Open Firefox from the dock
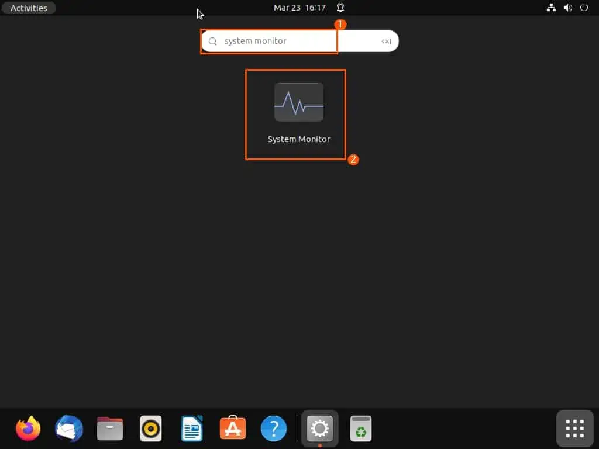Image resolution: width=599 pixels, height=449 pixels. [28, 429]
